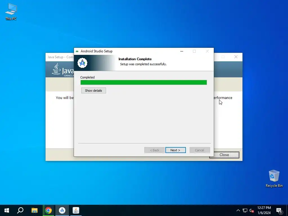Image resolution: width=288 pixels, height=216 pixels.
Task: Click the muted volume tray icon
Action: coord(252,210)
